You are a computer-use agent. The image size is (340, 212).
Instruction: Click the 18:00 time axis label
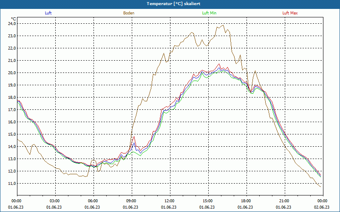click(x=246, y=201)
